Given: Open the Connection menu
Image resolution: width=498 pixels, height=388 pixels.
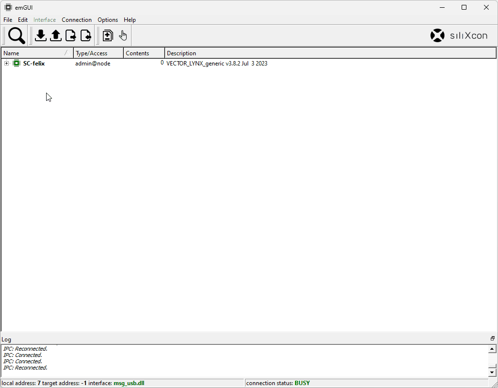Looking at the screenshot, I should (77, 20).
